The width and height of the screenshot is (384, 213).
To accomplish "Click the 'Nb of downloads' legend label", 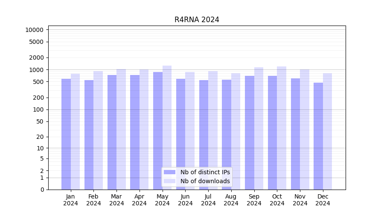I will pyautogui.click(x=205, y=181).
